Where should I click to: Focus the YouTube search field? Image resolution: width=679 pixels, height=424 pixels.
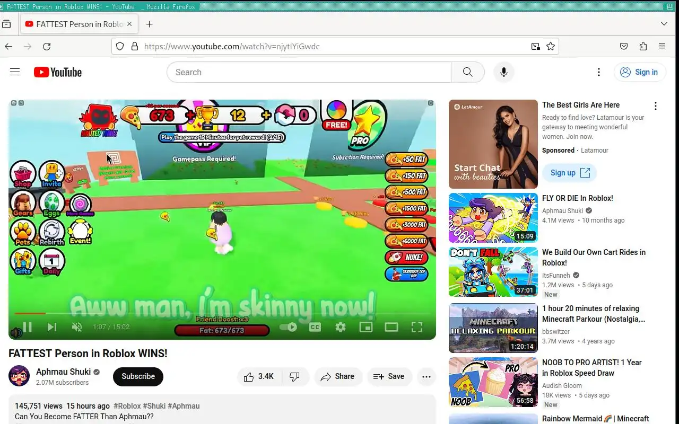pos(309,72)
